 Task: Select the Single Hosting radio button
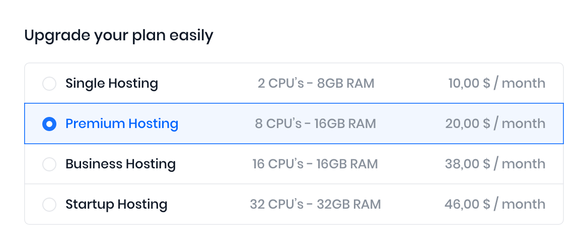coord(49,83)
